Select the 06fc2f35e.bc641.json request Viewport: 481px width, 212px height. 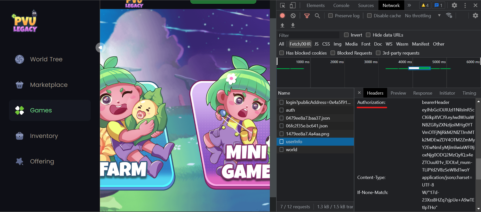(315, 126)
